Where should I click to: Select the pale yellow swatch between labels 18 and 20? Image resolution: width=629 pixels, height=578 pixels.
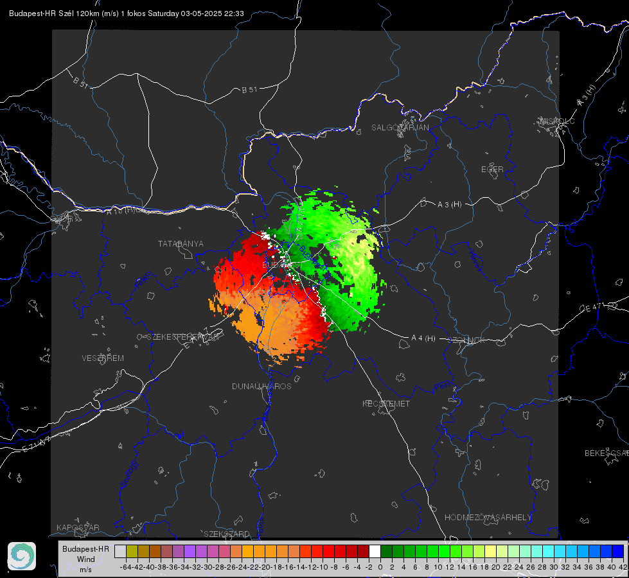click(x=491, y=551)
